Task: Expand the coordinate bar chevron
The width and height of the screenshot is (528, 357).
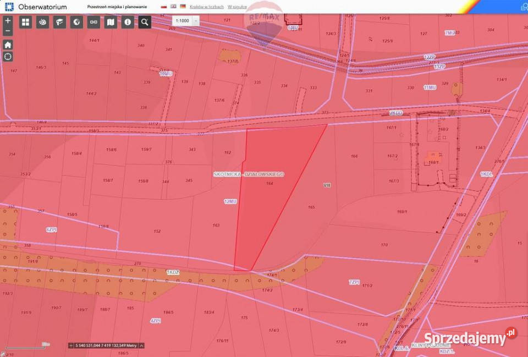Action: coord(142,345)
